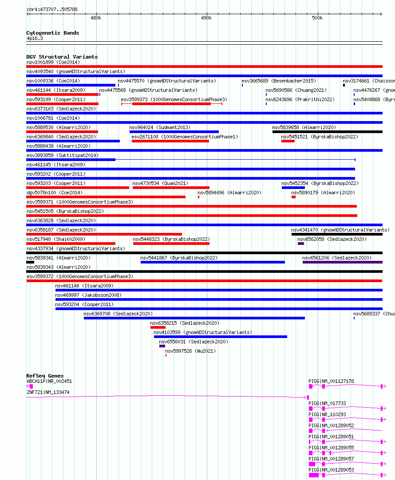Click nsv5452354 (ByrskaBishop2022) label
This screenshot has width=395, height=480.
pos(320,183)
